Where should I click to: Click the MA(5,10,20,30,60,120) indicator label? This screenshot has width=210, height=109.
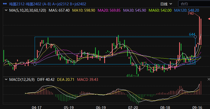(x=28, y=10)
